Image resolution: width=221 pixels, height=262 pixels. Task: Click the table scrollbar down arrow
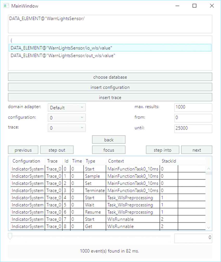point(209,227)
